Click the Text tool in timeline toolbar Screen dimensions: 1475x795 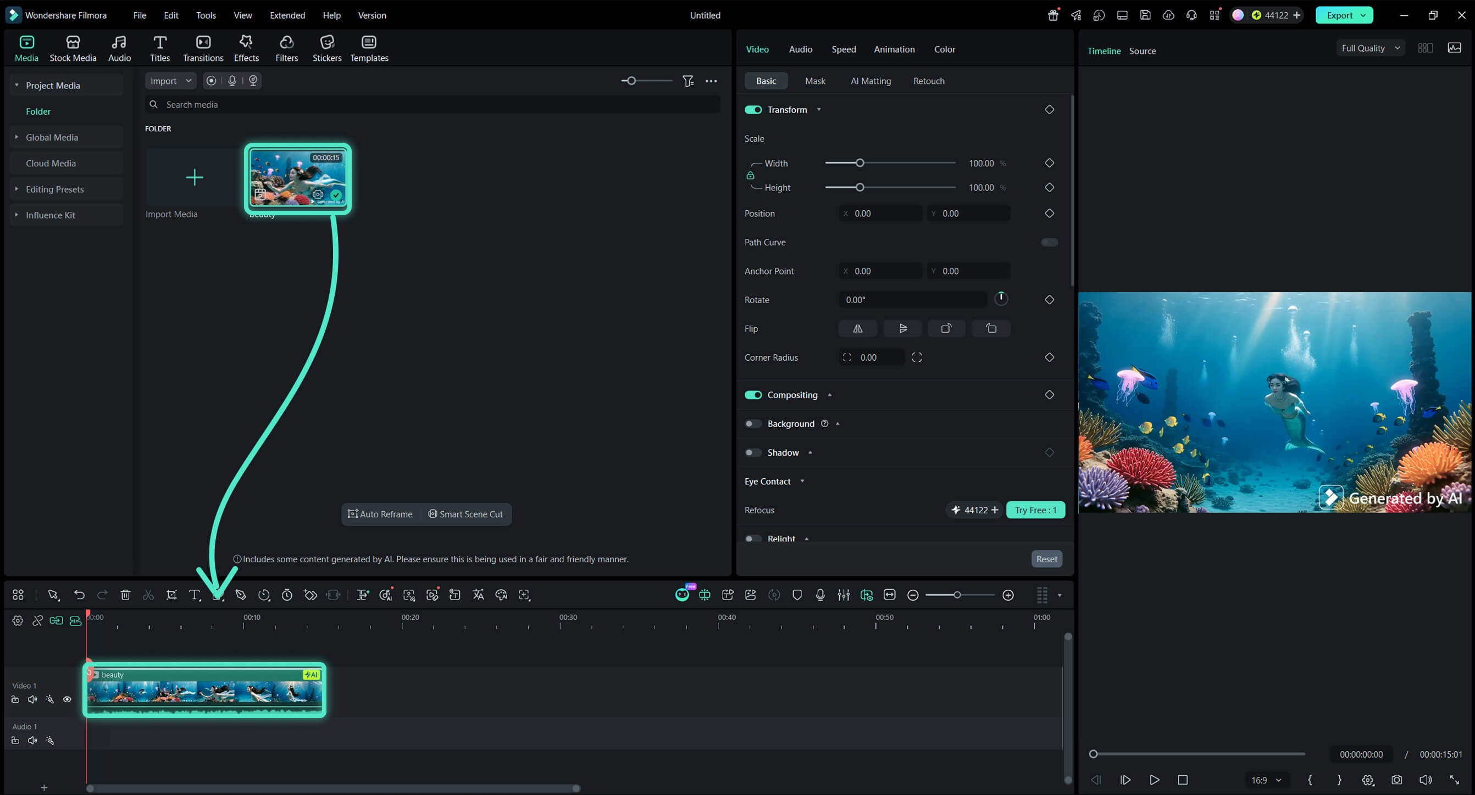coord(195,595)
